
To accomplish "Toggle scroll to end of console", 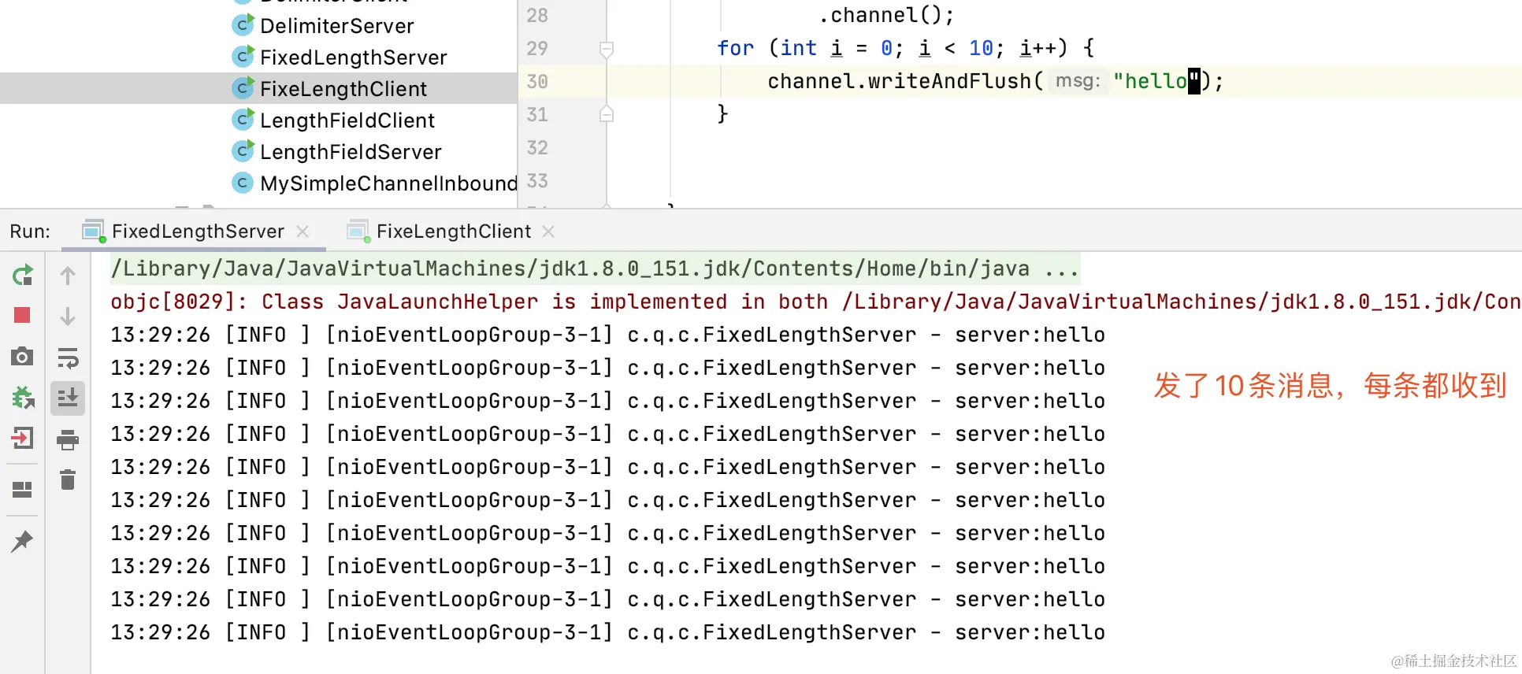I will point(68,398).
